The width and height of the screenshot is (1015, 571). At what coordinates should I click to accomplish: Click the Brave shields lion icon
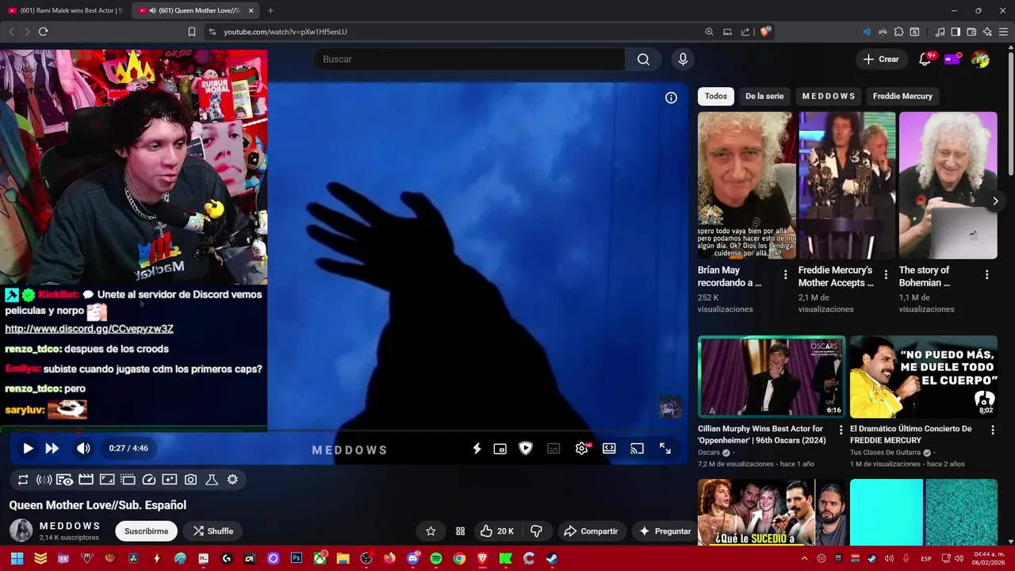coord(764,32)
